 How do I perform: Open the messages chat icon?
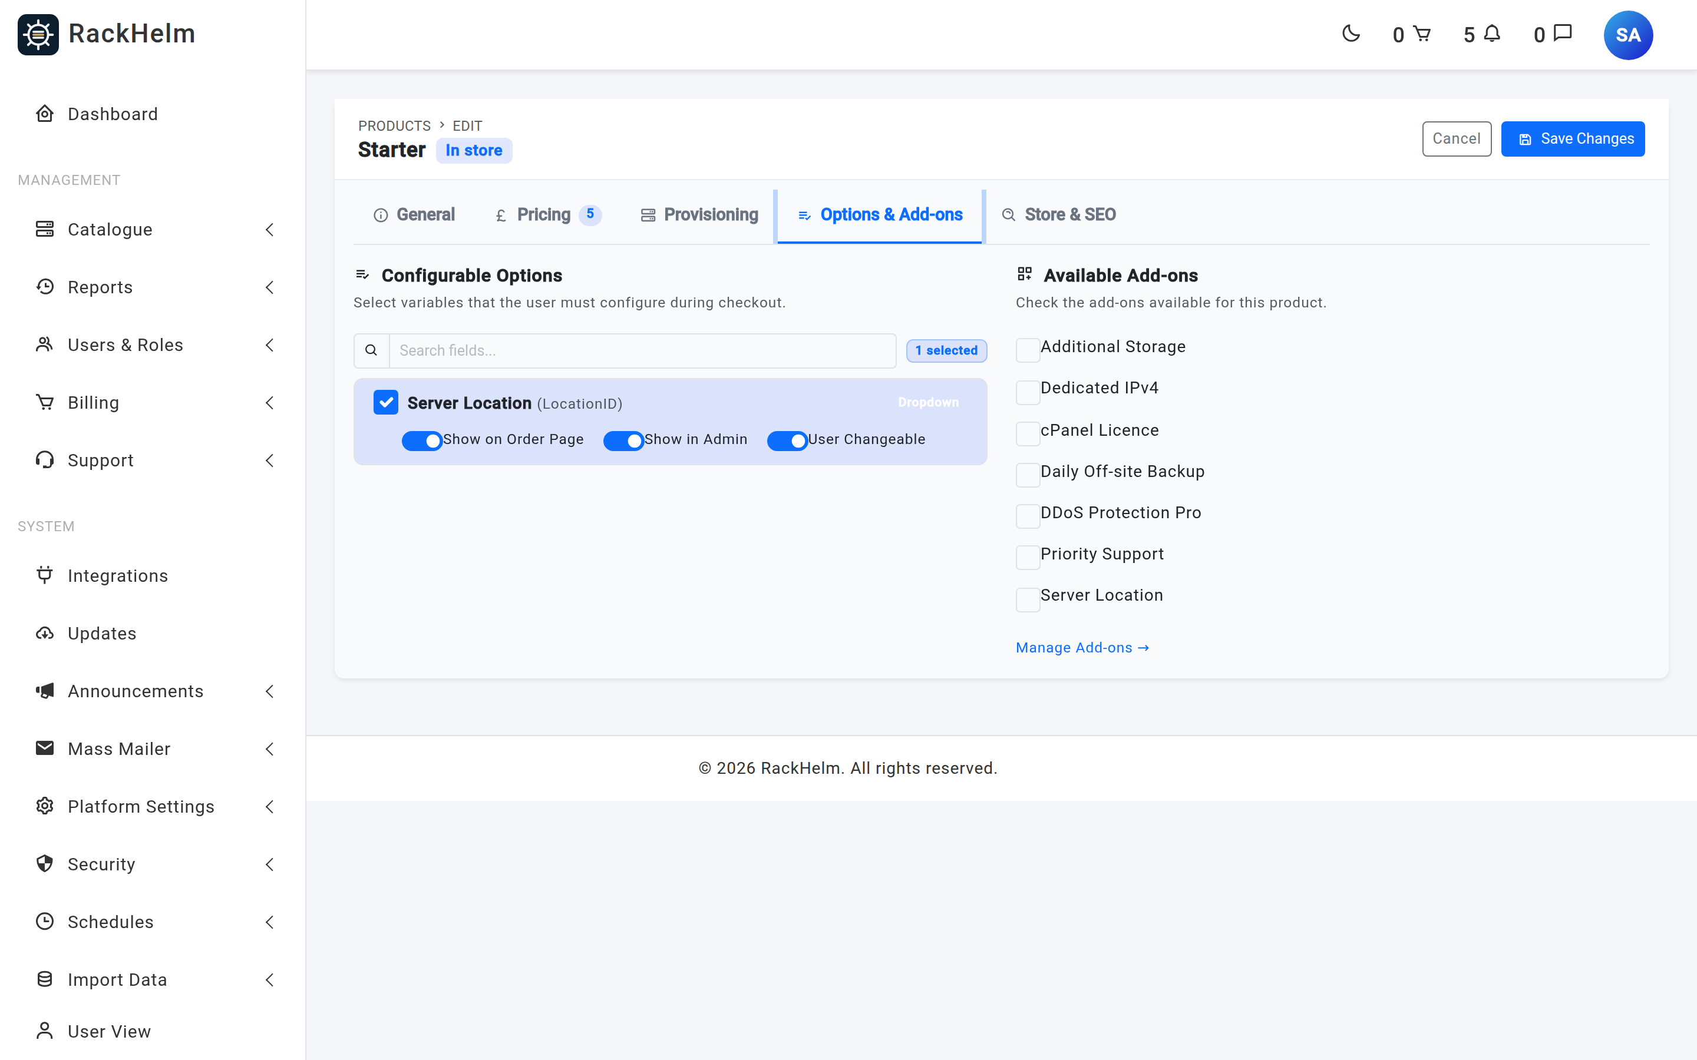point(1563,34)
